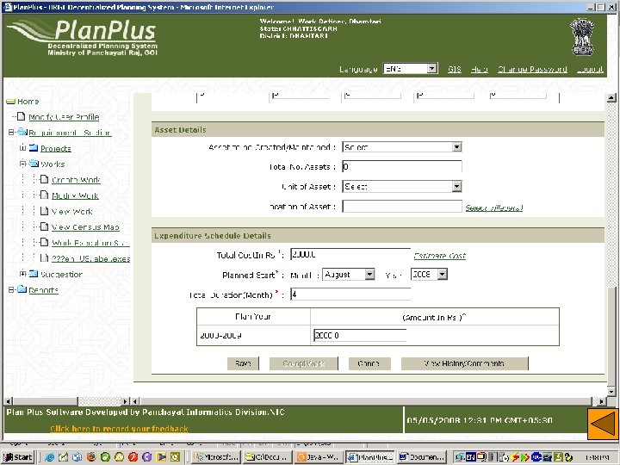Click the red lightning-bolt tray icon
Screen dimensions: 620x465
tap(516, 457)
